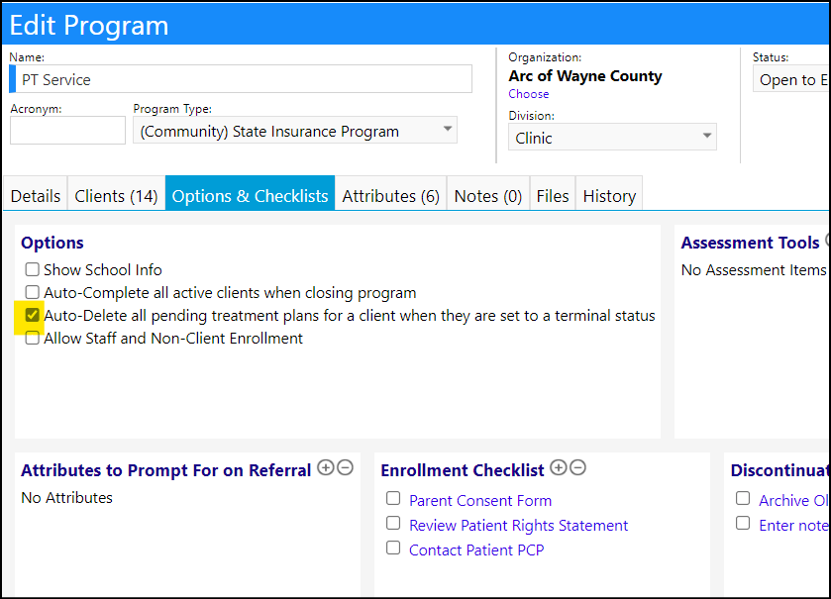Open the Program Type dropdown
Image resolution: width=831 pixels, height=599 pixels.
pyautogui.click(x=295, y=131)
